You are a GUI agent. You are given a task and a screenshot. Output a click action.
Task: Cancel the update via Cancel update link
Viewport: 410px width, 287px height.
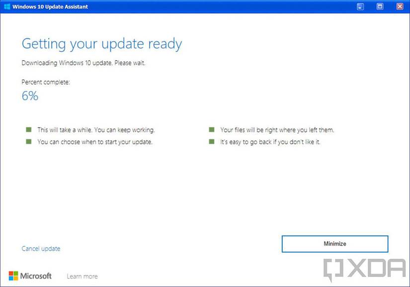click(x=41, y=249)
